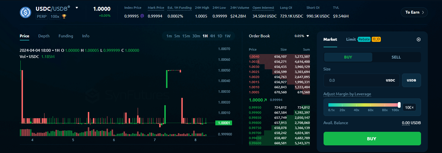Image resolution: width=442 pixels, height=153 pixels.
Task: Select the BUY side toggle
Action: [348, 57]
